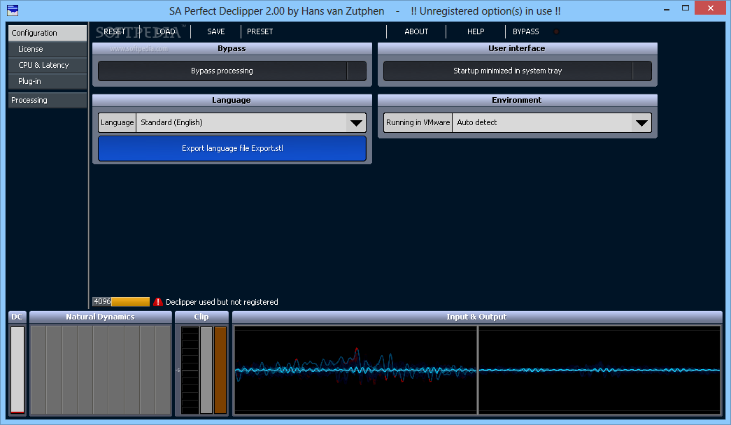Click the Language panel header
This screenshot has height=425, width=731.
pyautogui.click(x=232, y=100)
